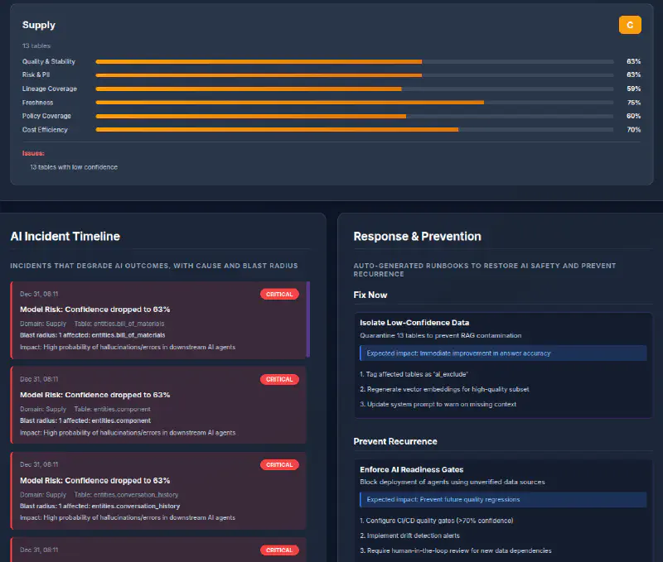Click the Lineage Coverage progress bar
This screenshot has width=663, height=562.
click(355, 89)
